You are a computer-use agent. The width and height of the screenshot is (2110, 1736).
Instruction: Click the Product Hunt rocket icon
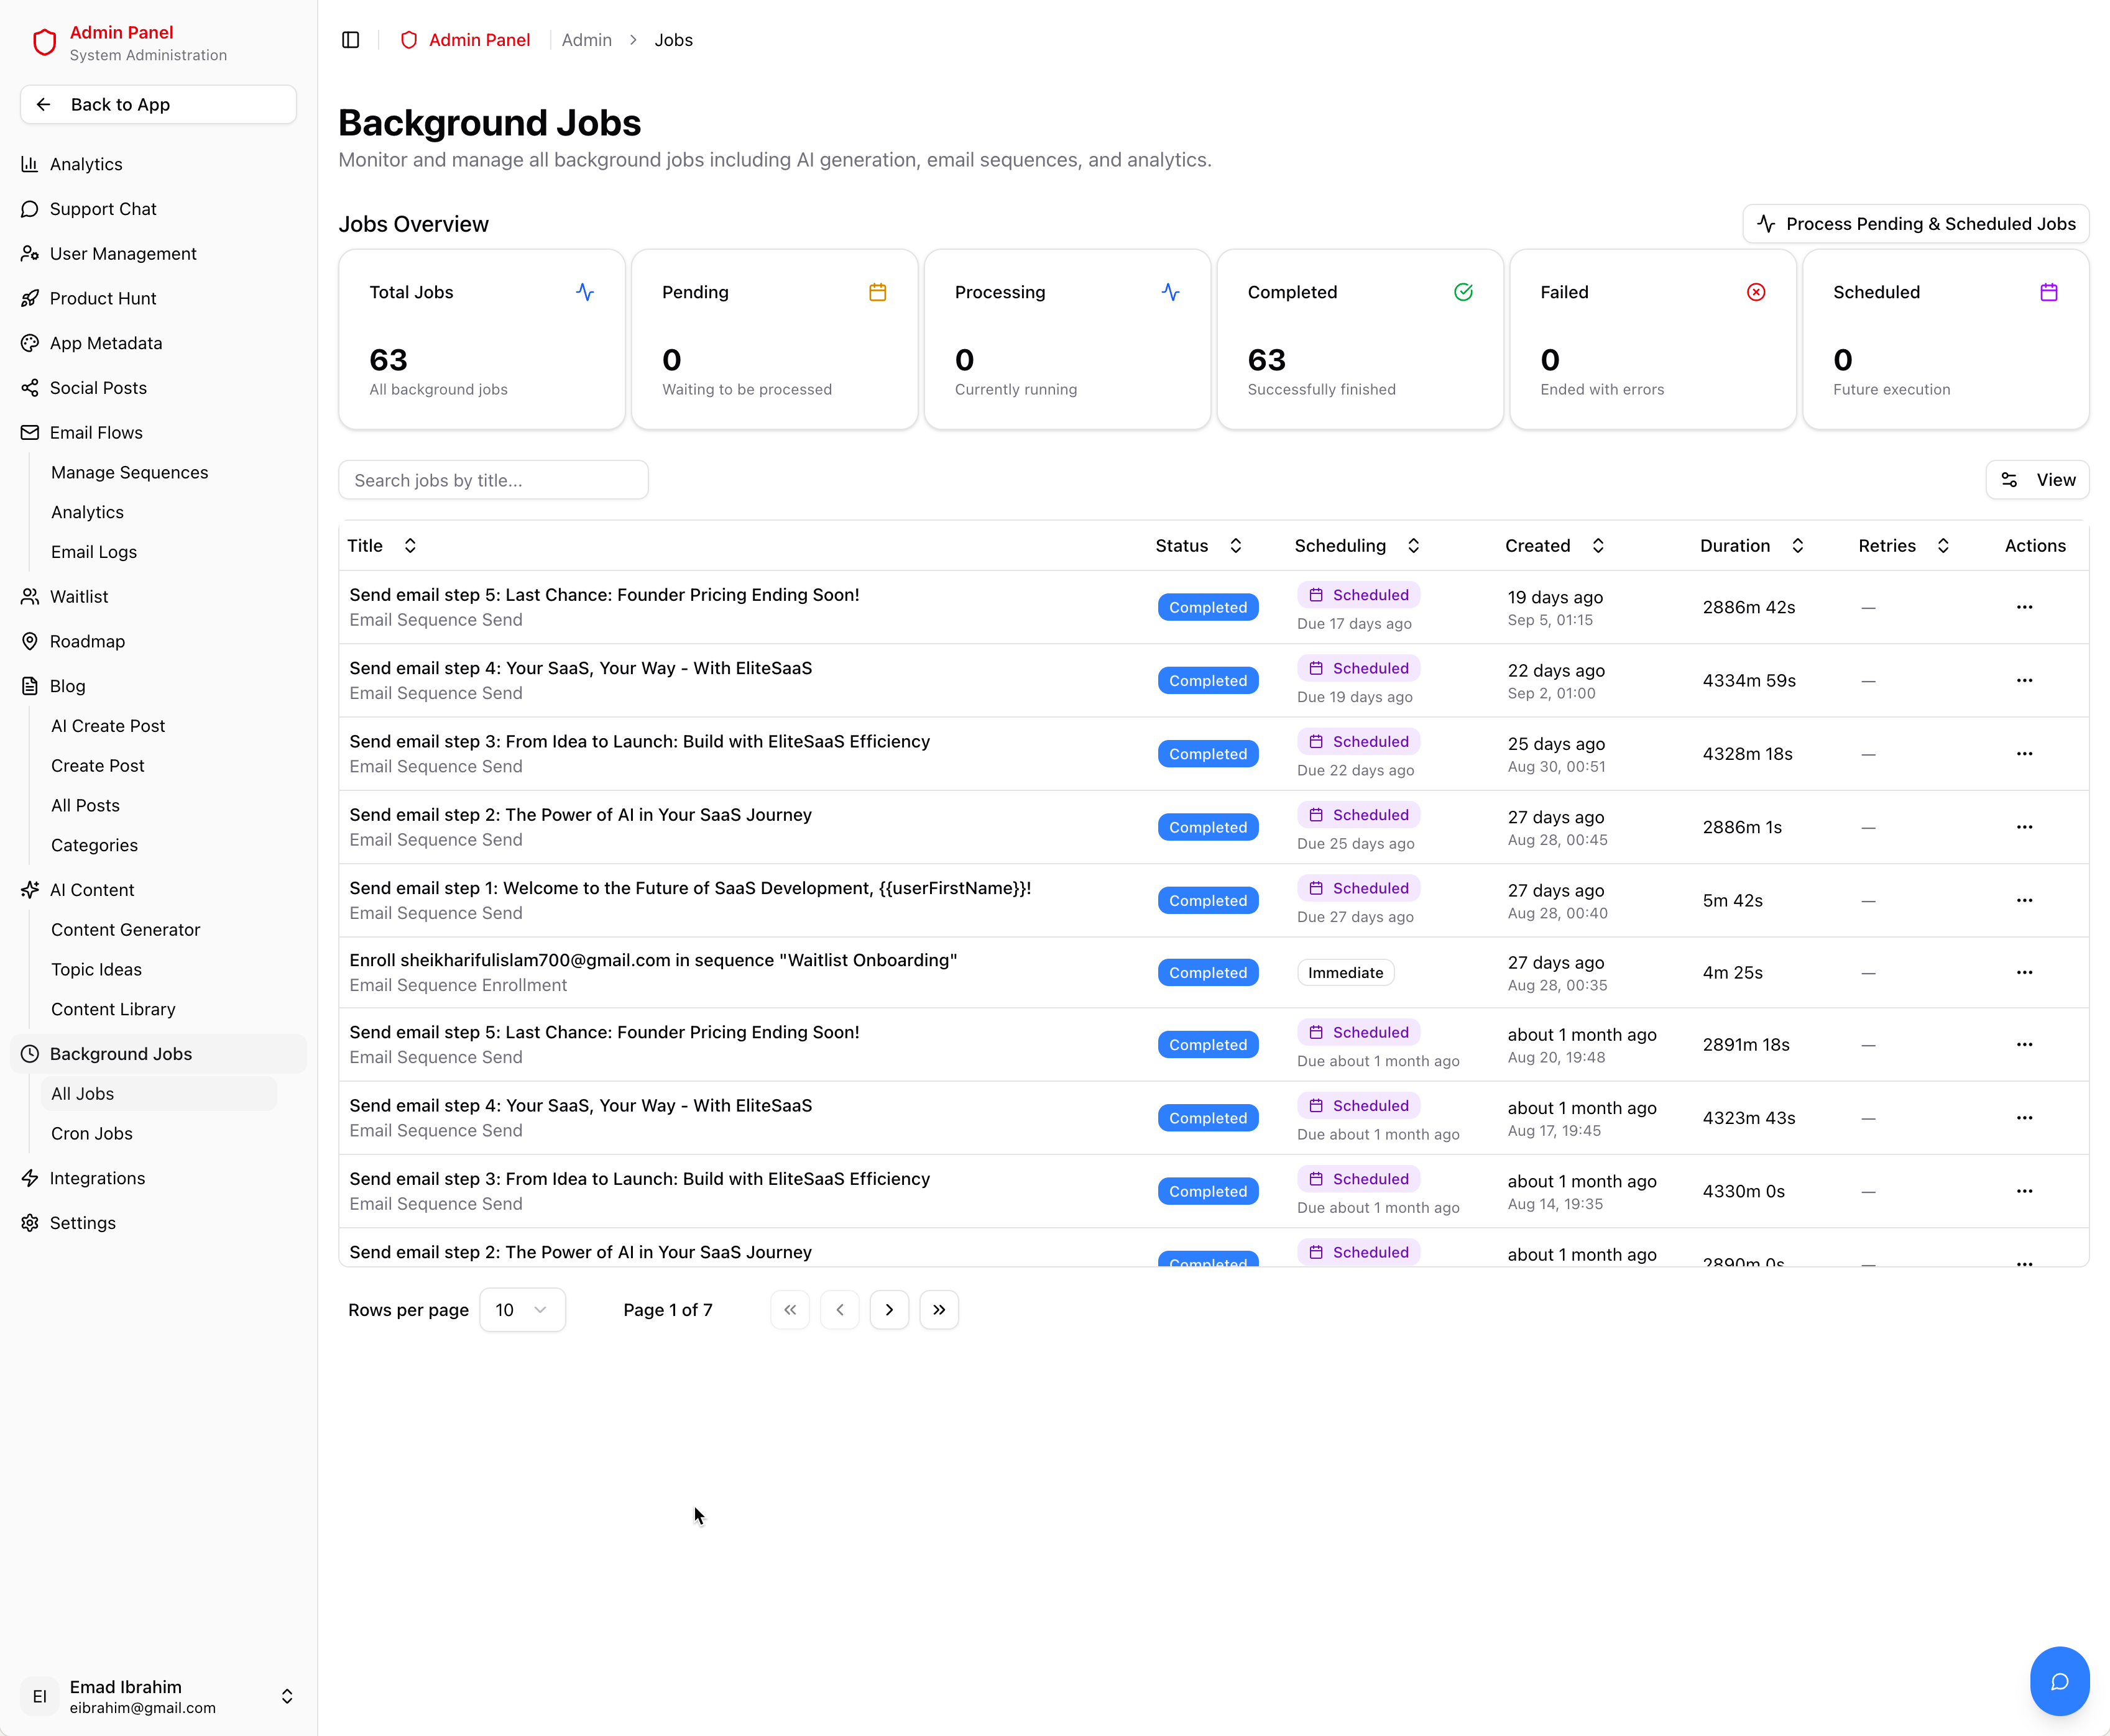(x=29, y=298)
